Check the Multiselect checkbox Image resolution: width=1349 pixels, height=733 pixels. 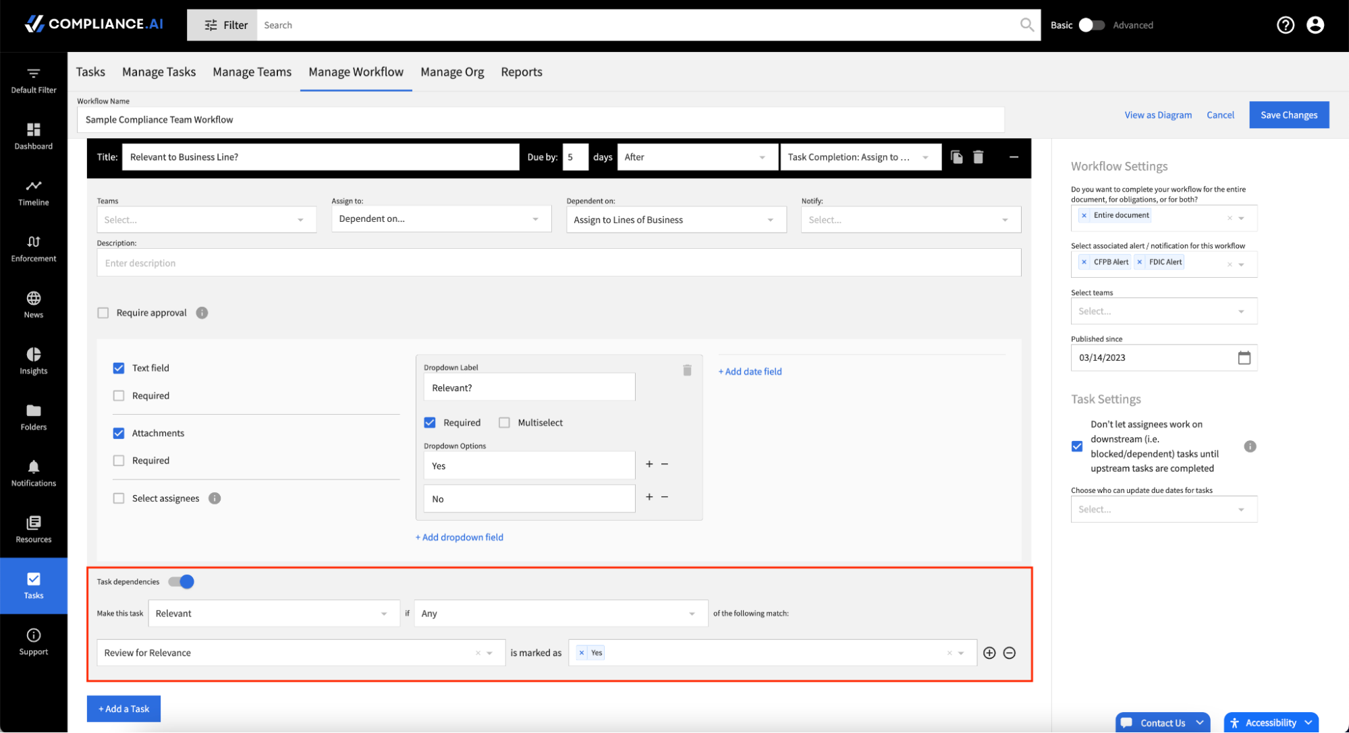click(x=504, y=423)
